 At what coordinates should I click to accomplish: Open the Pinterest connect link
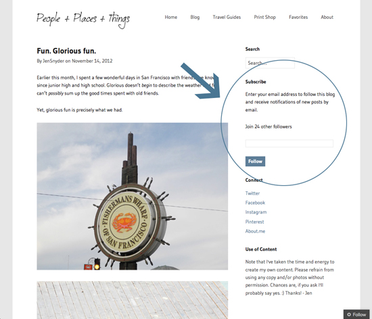(x=254, y=222)
